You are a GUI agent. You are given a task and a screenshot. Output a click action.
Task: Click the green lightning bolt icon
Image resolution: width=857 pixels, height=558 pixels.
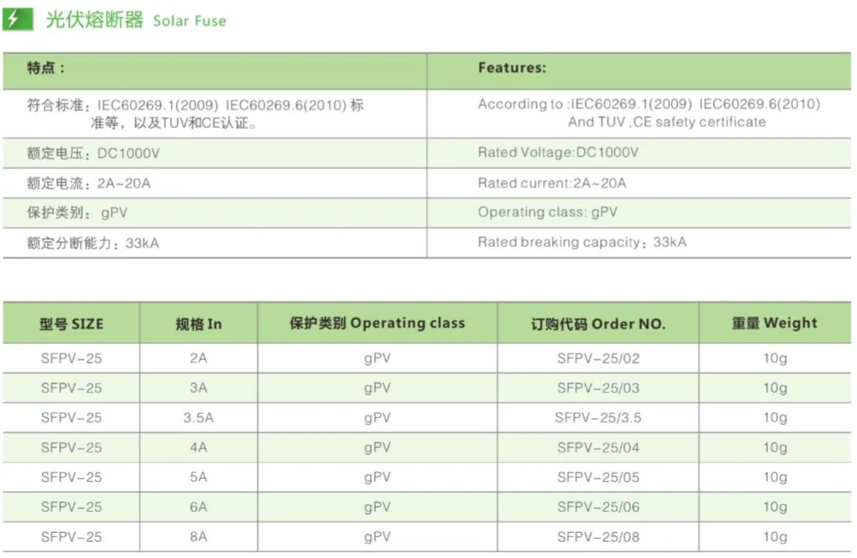[16, 20]
